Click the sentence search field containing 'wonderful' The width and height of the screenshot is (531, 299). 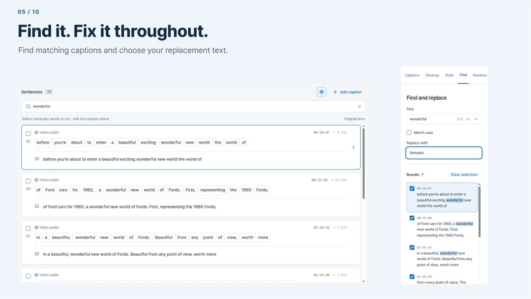[x=193, y=106]
